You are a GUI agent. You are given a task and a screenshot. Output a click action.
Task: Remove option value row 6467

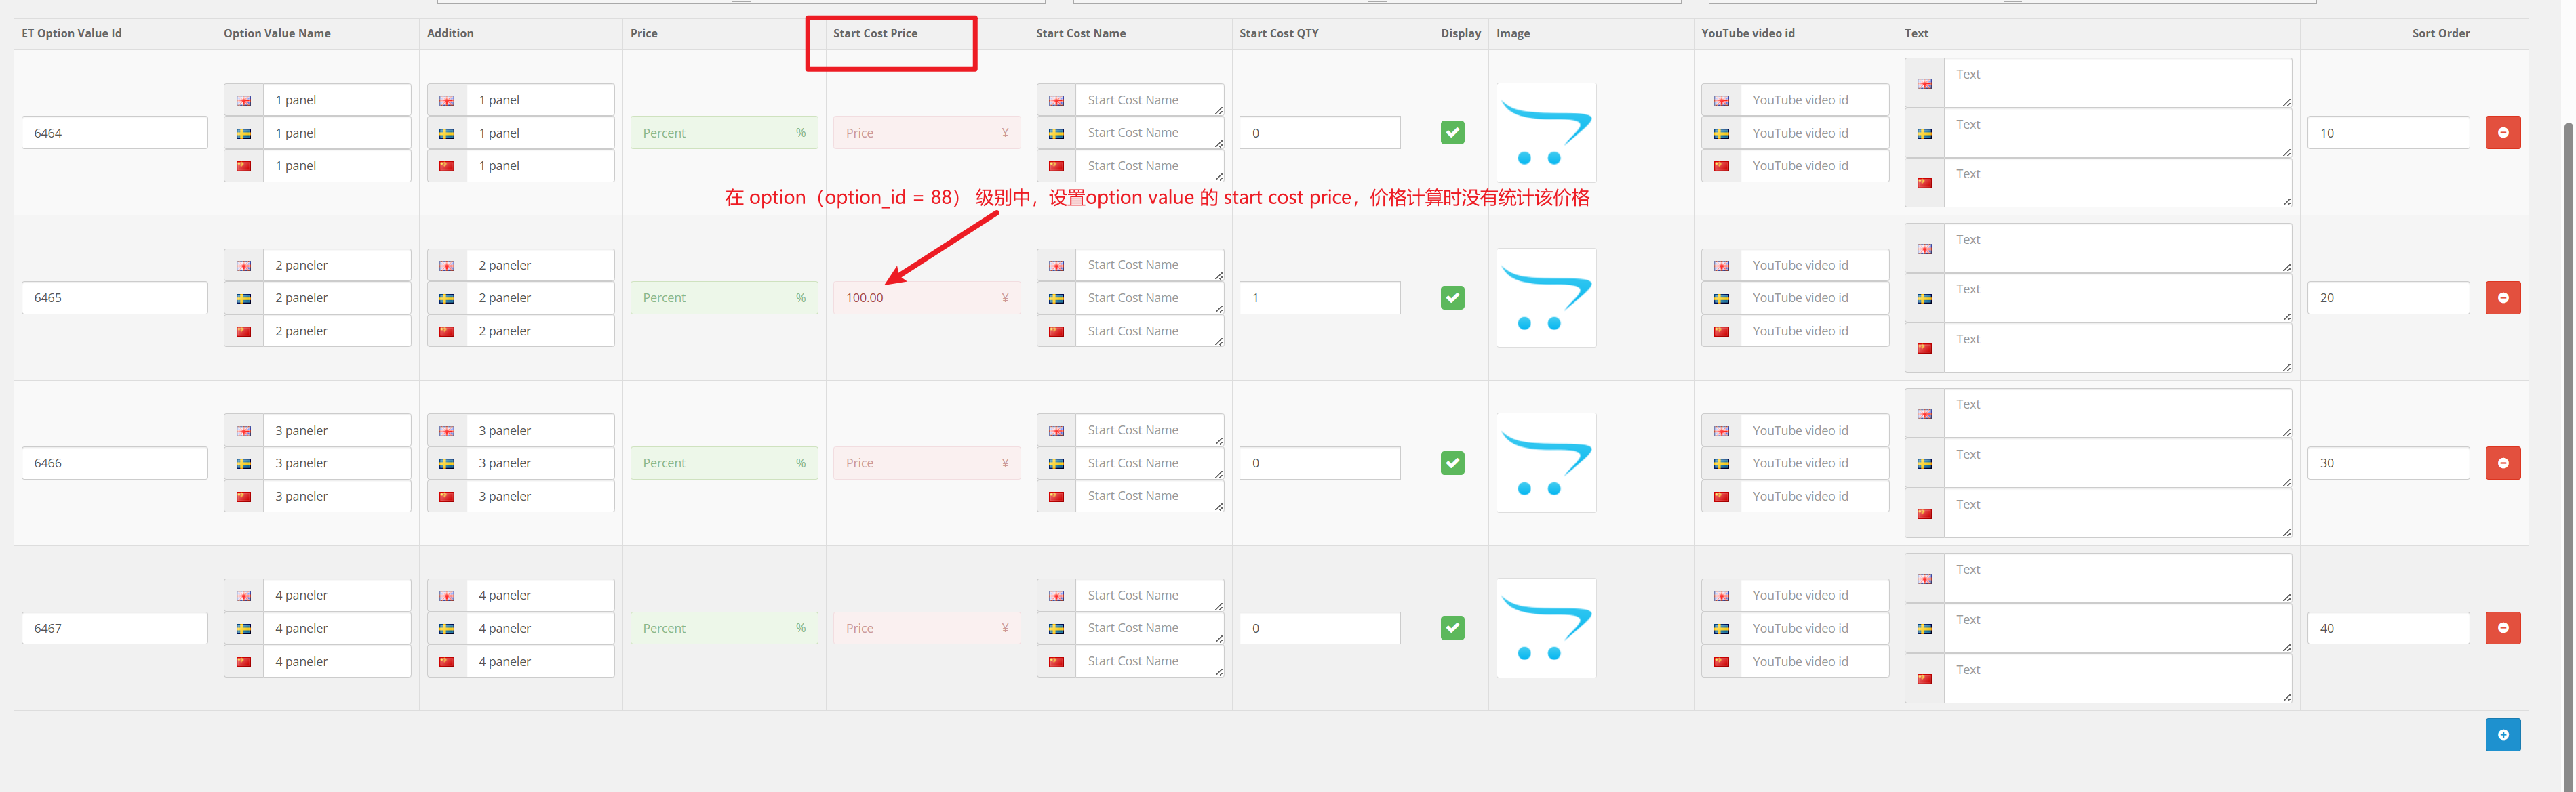tap(2502, 628)
